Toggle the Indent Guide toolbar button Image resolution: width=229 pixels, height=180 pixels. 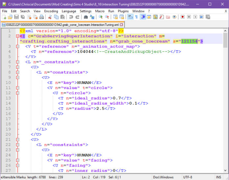click(143, 17)
